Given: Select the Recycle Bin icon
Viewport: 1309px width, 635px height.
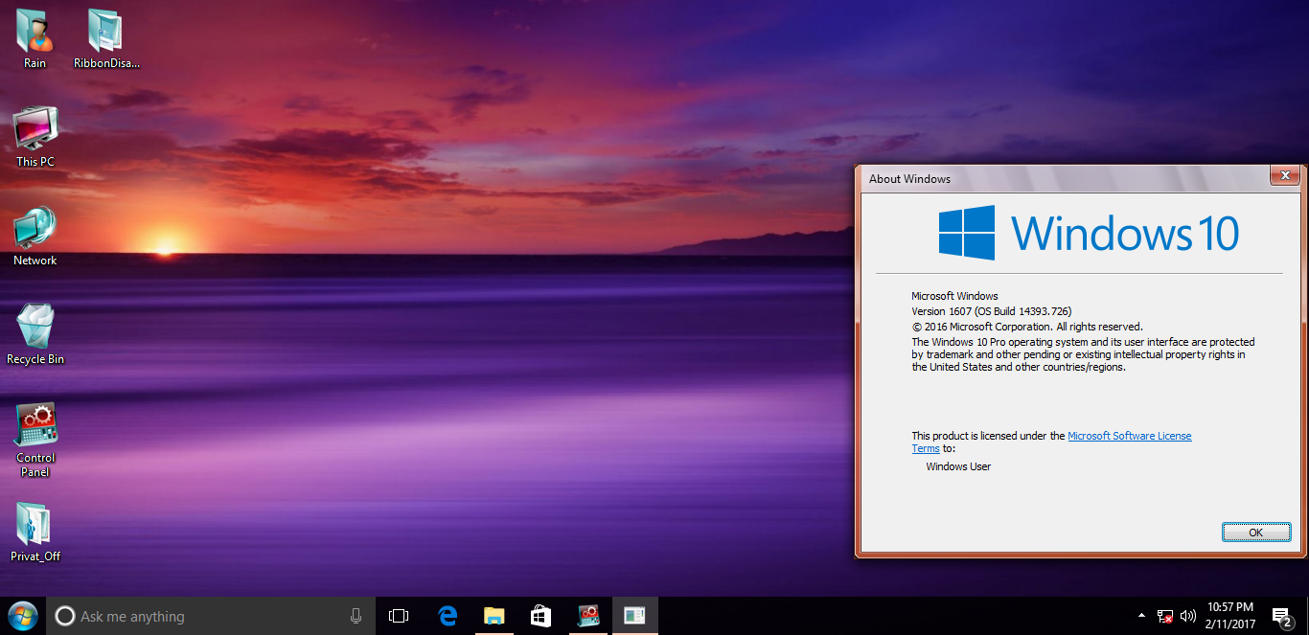Looking at the screenshot, I should click(x=35, y=334).
